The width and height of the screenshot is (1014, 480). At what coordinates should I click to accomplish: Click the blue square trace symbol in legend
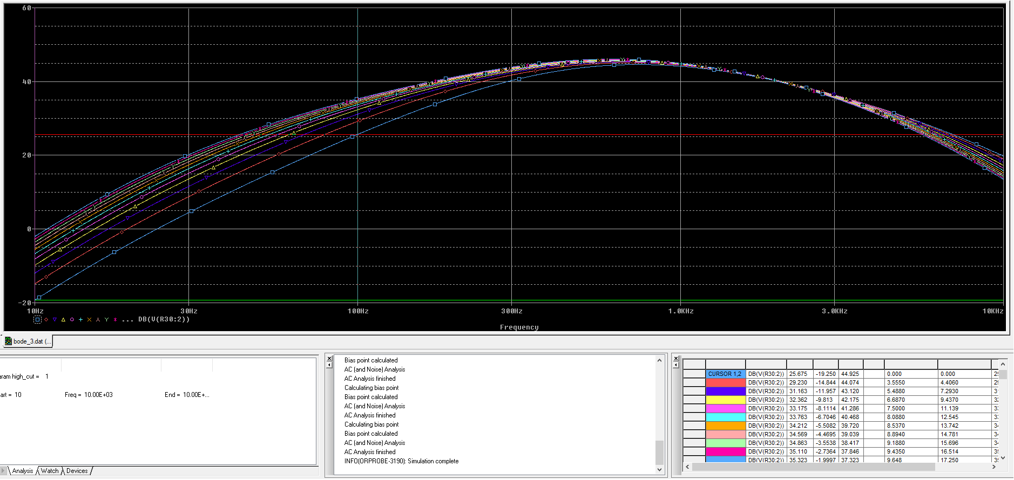click(x=37, y=320)
